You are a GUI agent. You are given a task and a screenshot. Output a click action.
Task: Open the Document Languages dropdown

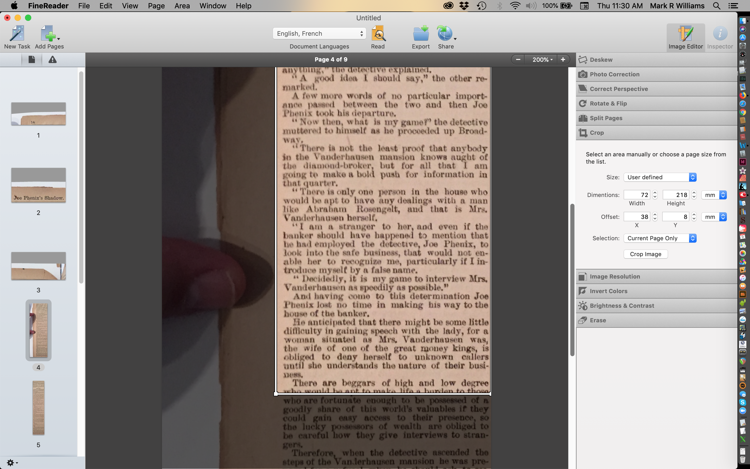319,34
